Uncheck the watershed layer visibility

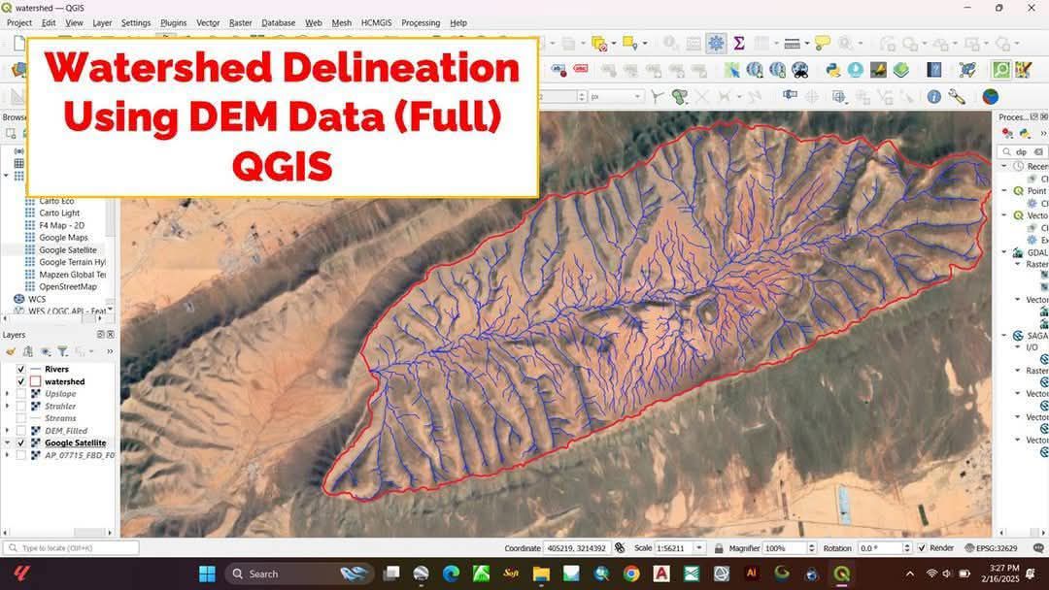tap(20, 381)
